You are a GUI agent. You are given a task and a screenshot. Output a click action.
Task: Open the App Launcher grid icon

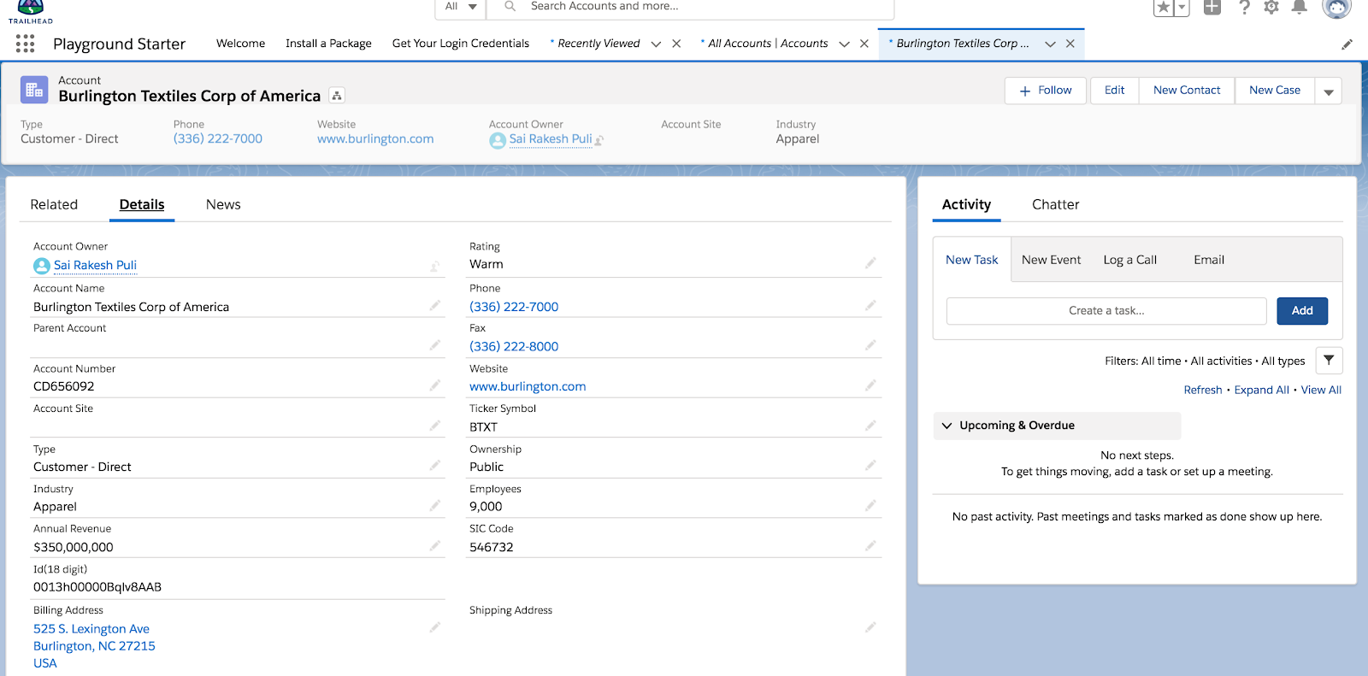pos(26,44)
